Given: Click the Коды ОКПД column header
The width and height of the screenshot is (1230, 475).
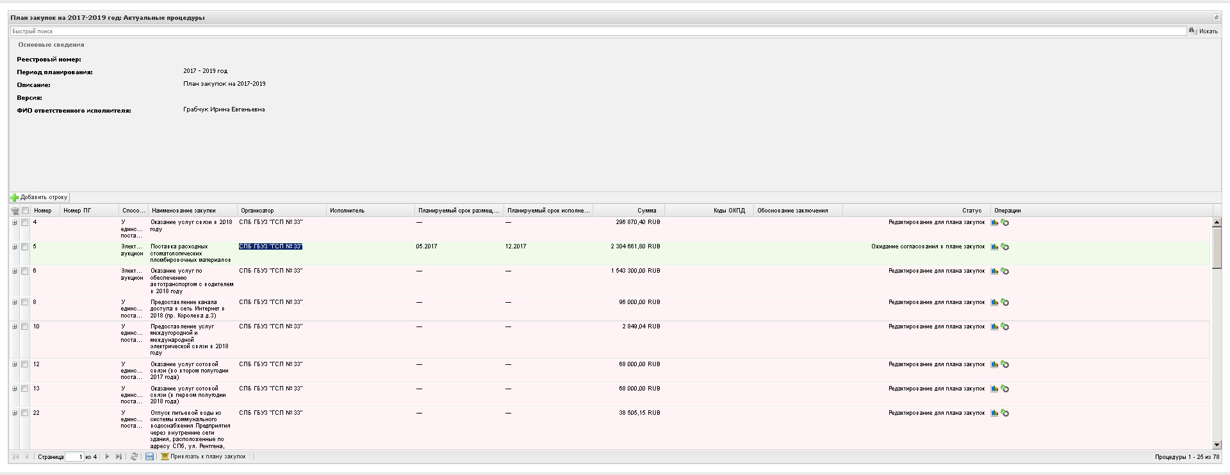Looking at the screenshot, I should 709,211.
